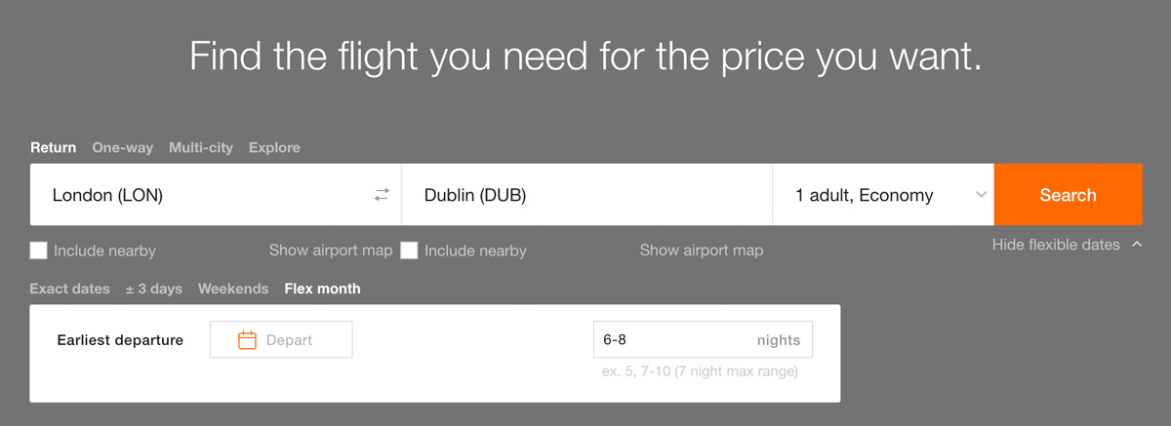
Task: Open the calendar icon in Depart field
Action: [x=248, y=340]
